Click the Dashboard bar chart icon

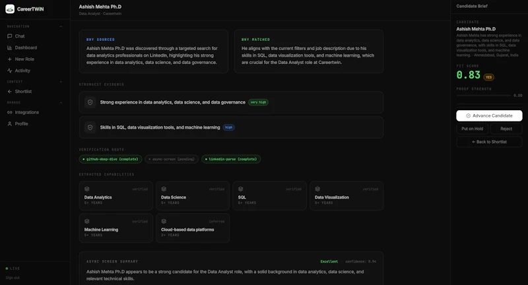[9, 47]
